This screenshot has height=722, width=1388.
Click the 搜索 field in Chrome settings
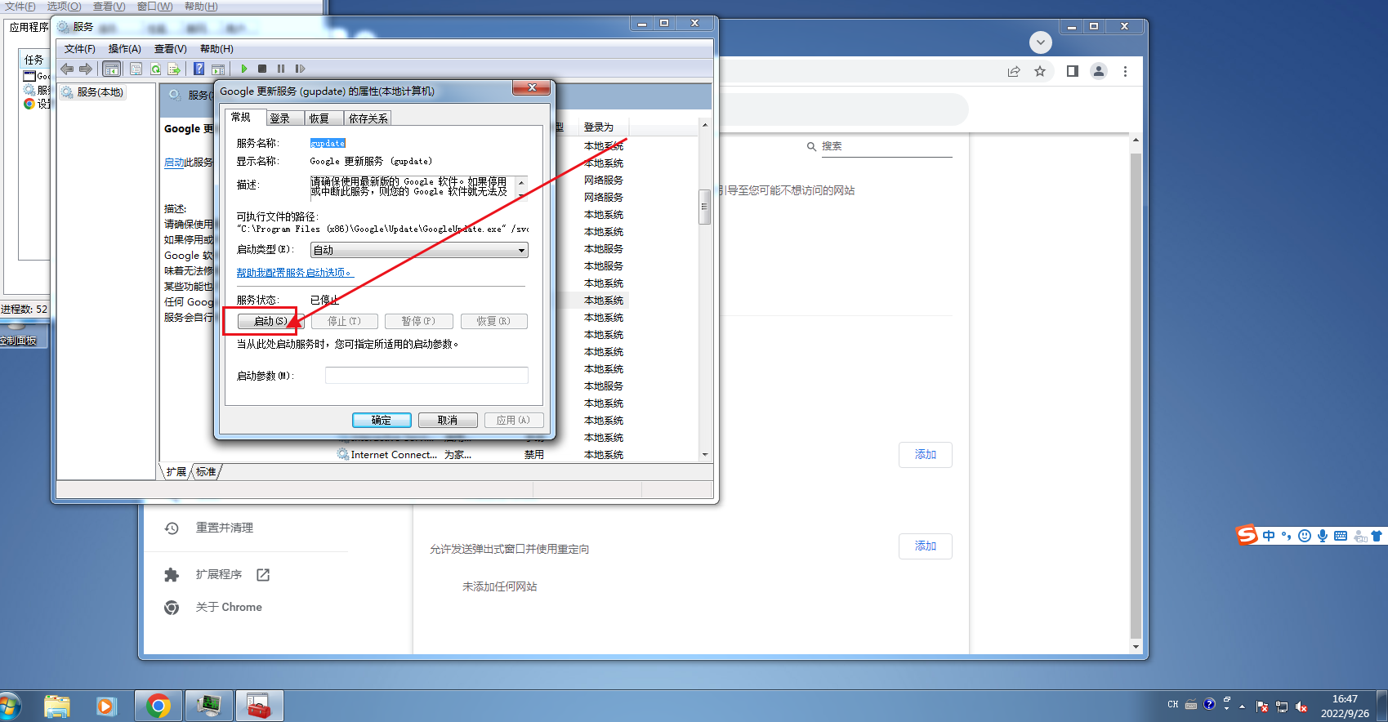[x=886, y=146]
